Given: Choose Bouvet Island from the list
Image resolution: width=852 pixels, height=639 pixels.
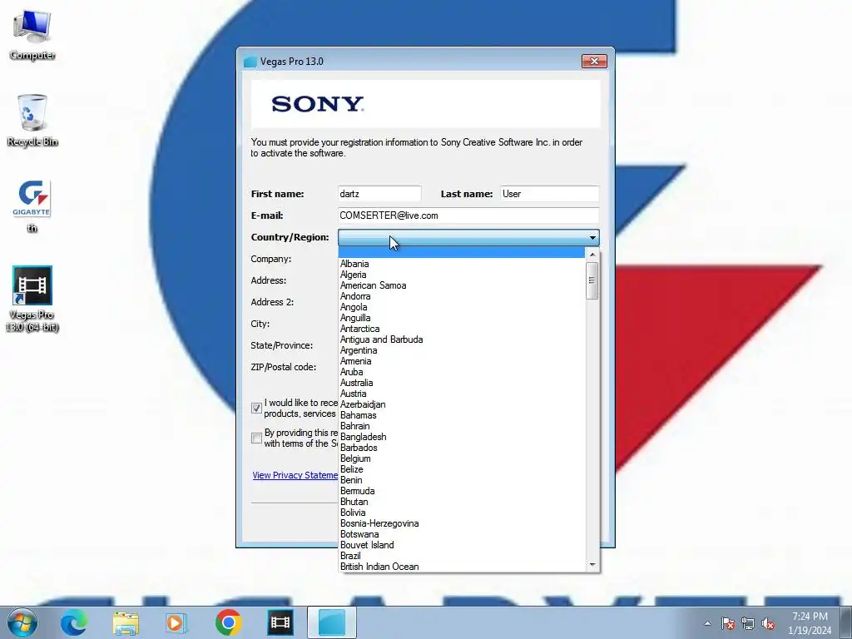Looking at the screenshot, I should pos(461,545).
